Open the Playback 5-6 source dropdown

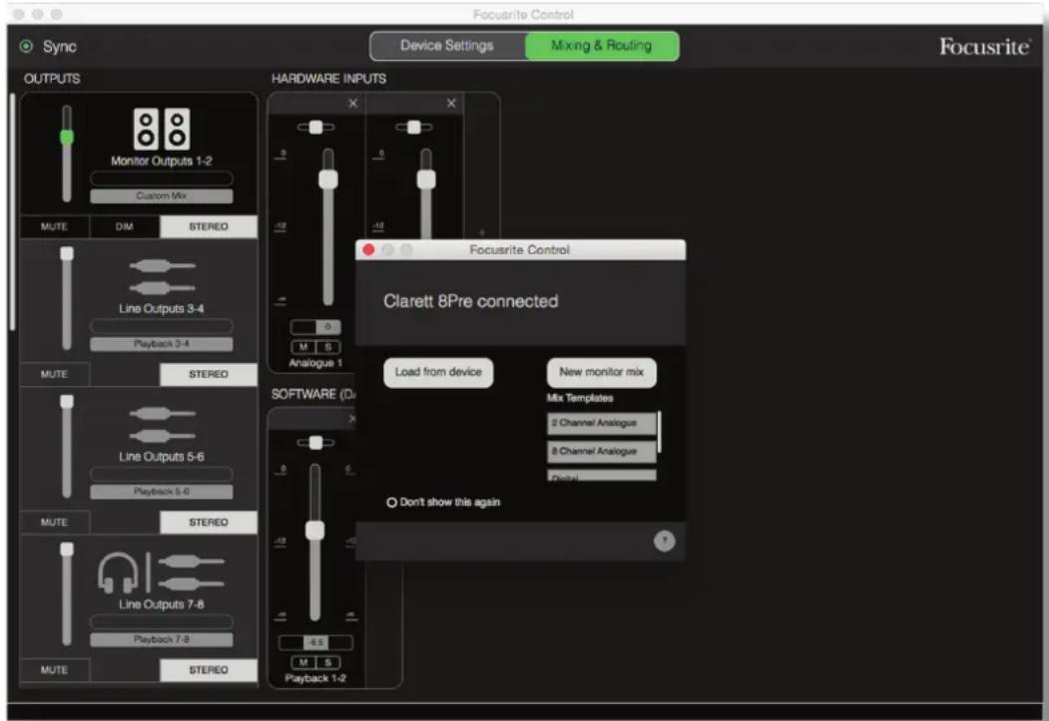click(162, 491)
